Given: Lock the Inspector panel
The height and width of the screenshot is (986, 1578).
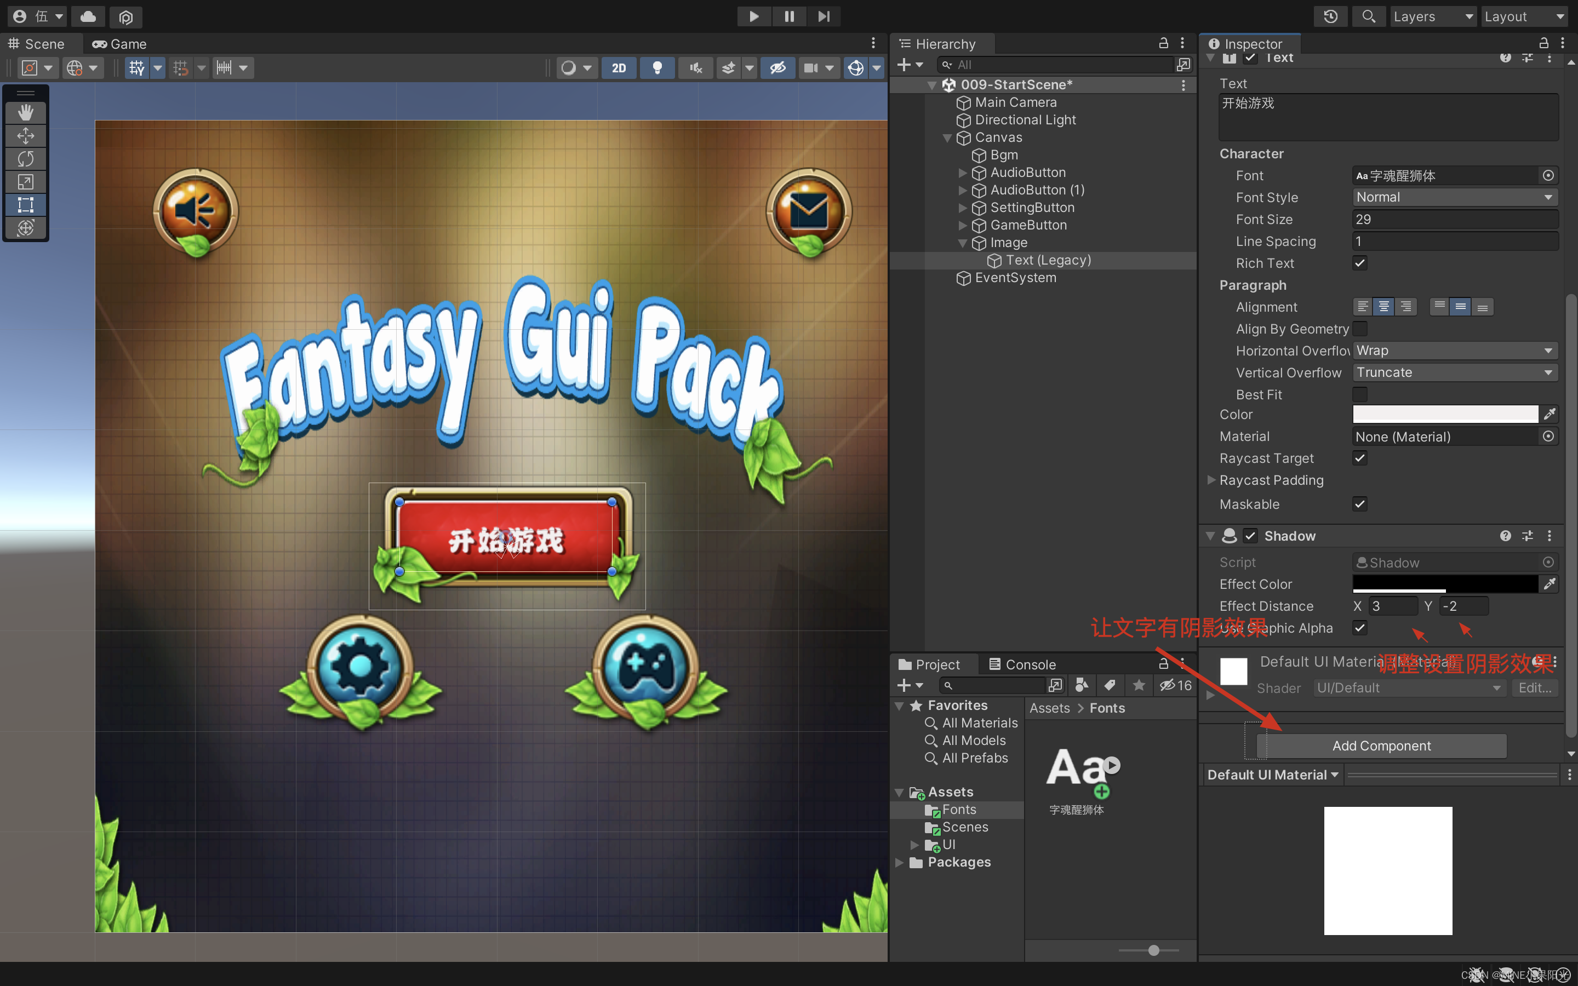Looking at the screenshot, I should point(1543,43).
